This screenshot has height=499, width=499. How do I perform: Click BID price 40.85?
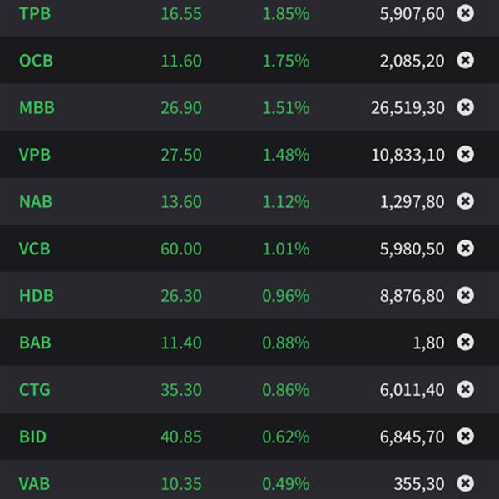(x=181, y=437)
